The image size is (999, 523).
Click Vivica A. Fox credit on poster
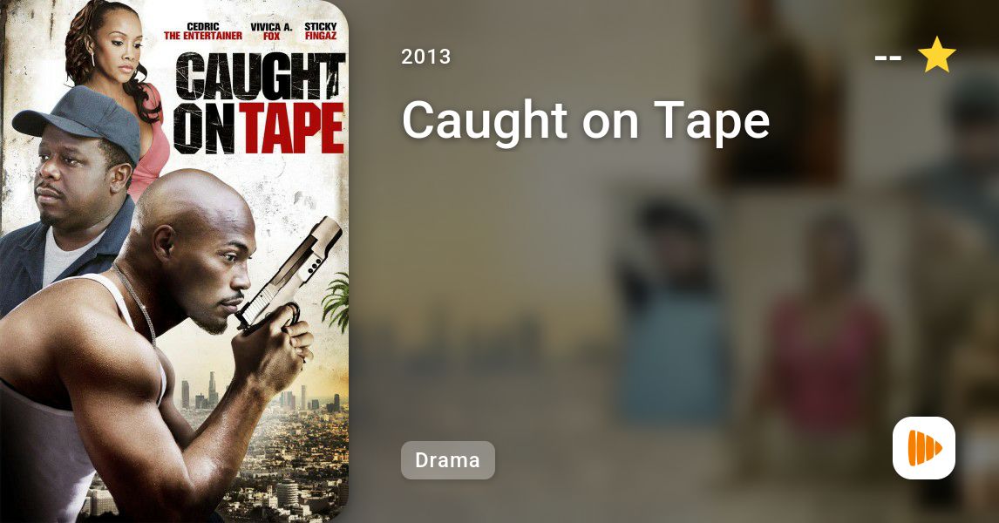[x=271, y=31]
